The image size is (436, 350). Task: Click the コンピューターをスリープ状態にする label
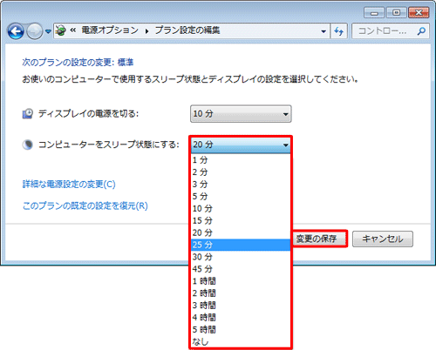point(109,145)
